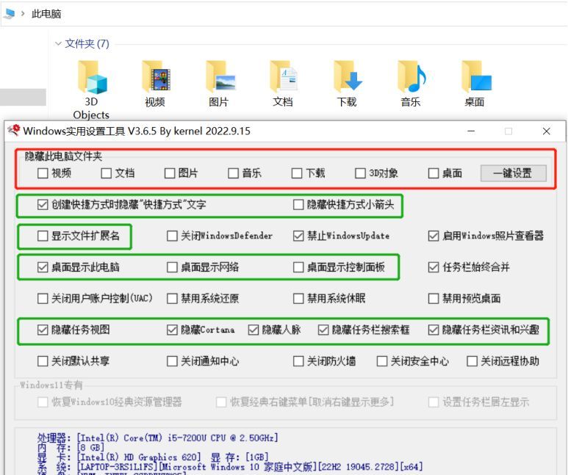568x475 pixels.
Task: Close the Windows实用设置工具 window
Action: point(546,131)
